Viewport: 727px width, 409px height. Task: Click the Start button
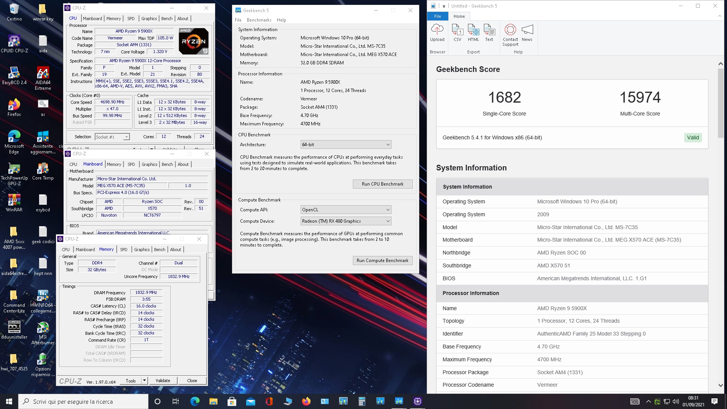point(9,401)
